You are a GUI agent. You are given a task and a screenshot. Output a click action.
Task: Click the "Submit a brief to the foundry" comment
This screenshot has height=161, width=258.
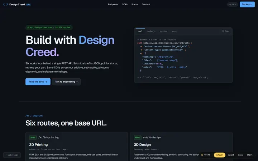pyautogui.click(x=157, y=39)
